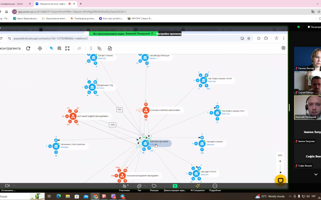
Task: Open Реакции reactions menu
Action: point(154,188)
